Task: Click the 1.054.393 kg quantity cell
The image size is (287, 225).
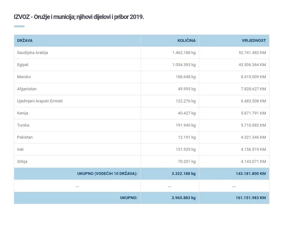Action: click(184, 65)
